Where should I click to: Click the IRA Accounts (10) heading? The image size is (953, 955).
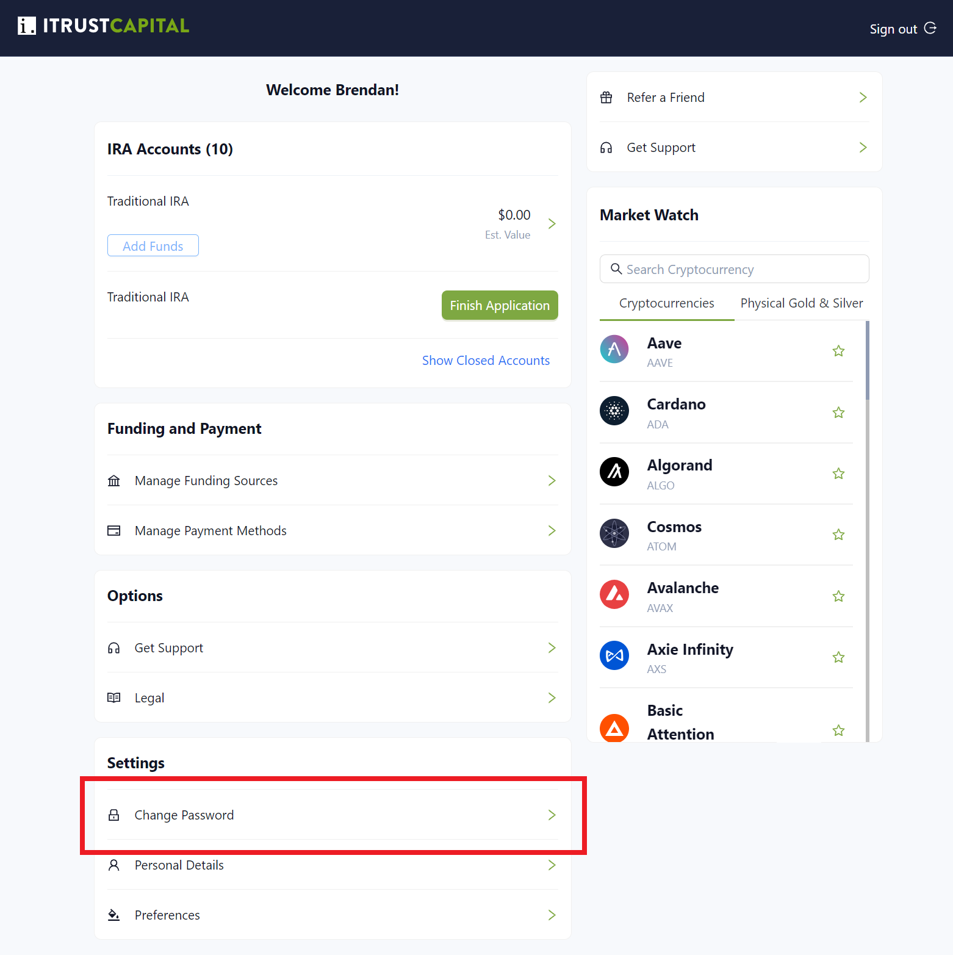(x=170, y=150)
